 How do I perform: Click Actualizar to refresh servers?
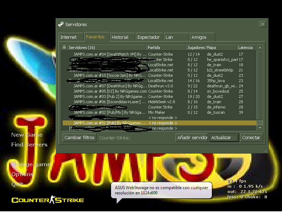224,138
